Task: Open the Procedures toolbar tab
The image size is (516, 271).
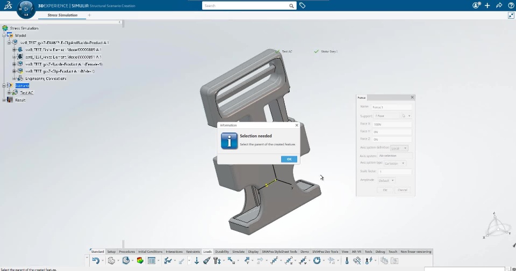Action: 127,252
